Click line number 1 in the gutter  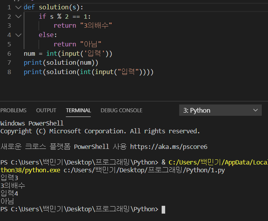9,7
